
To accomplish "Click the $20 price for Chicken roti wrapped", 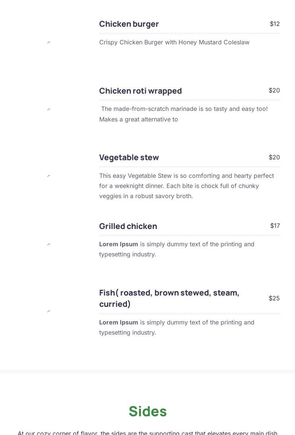I will (x=274, y=91).
